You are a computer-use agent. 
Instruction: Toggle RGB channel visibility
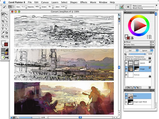[x=126, y=96]
